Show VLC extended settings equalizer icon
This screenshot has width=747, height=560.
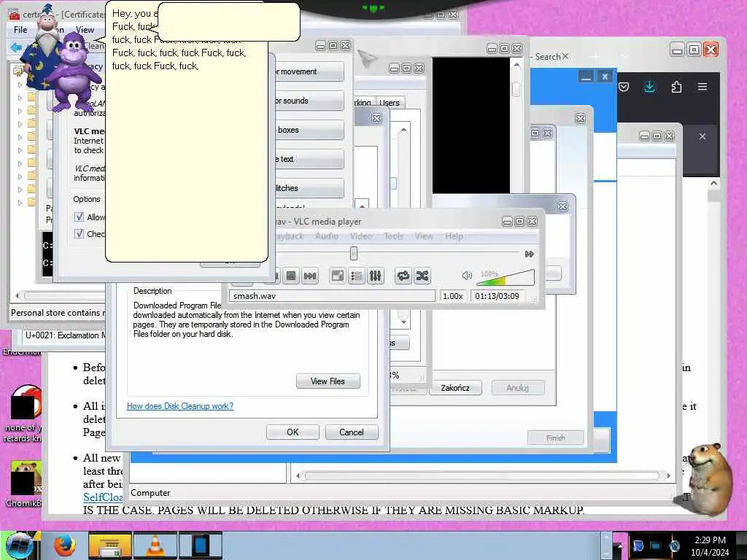376,276
